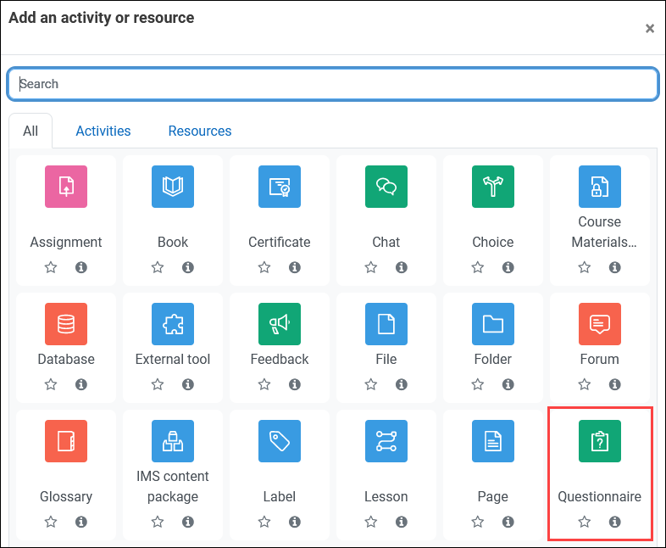
Task: Star the Course Materials item
Action: pyautogui.click(x=585, y=267)
